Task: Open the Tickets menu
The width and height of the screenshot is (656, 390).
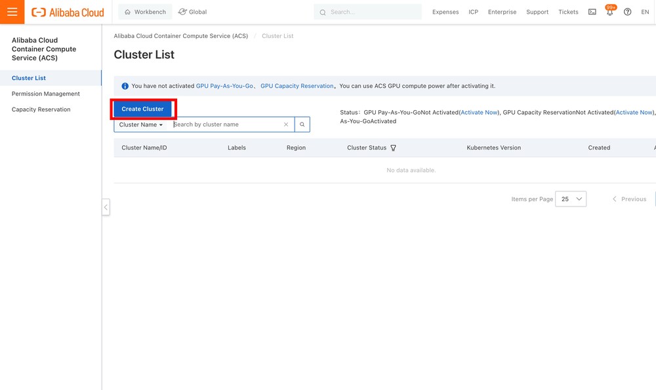Action: (568, 12)
